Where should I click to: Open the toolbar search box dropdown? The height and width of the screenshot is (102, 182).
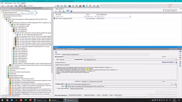tap(55, 6)
